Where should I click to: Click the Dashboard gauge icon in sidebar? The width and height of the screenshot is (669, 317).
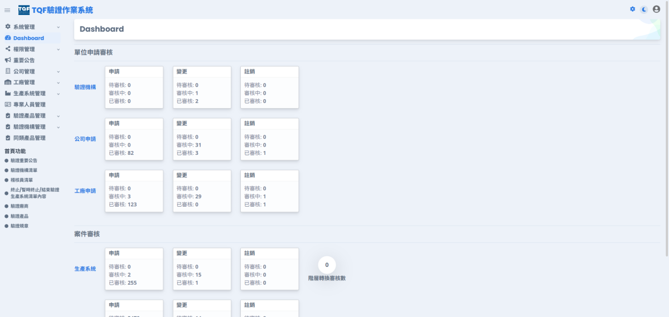[x=8, y=38]
